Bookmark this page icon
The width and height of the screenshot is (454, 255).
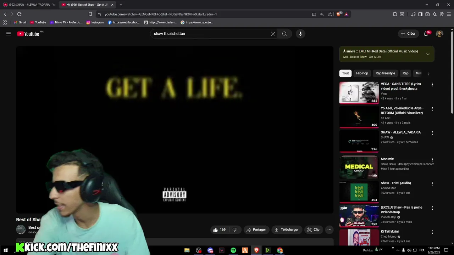pos(90,14)
